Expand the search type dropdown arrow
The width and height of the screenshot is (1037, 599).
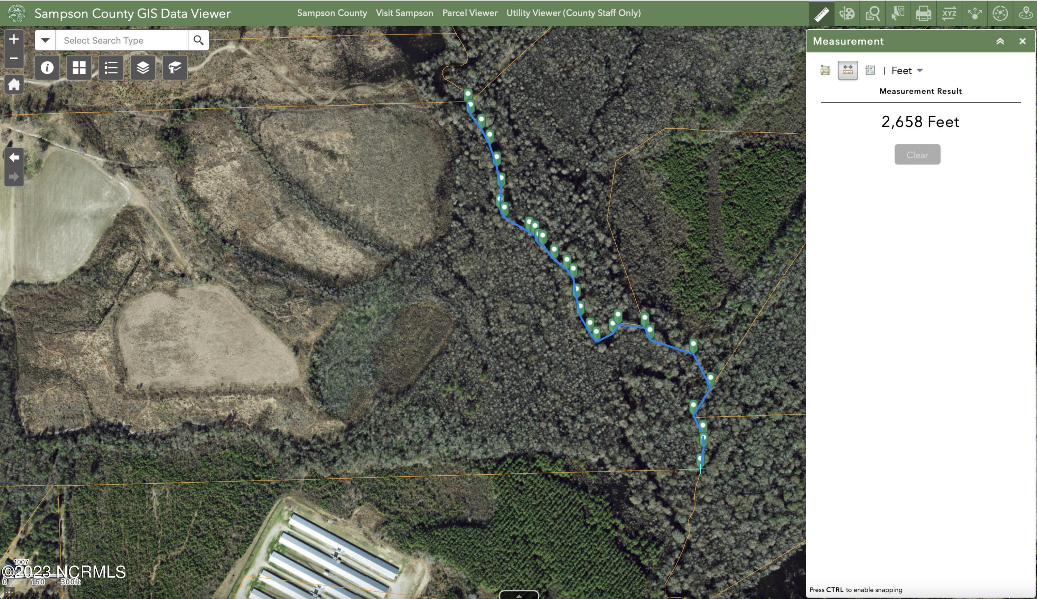[x=45, y=40]
